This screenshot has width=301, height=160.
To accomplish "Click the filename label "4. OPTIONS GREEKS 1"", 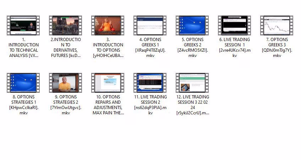I will point(150,47).
